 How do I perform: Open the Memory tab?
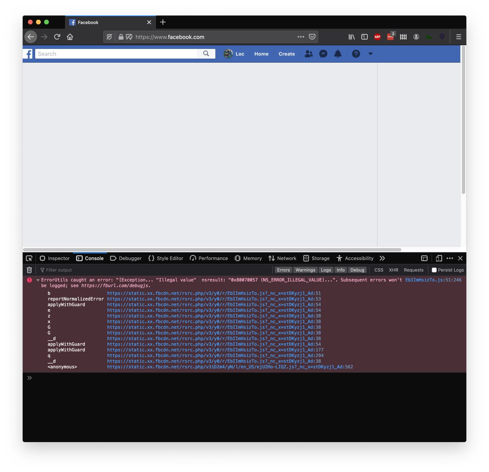(x=248, y=258)
